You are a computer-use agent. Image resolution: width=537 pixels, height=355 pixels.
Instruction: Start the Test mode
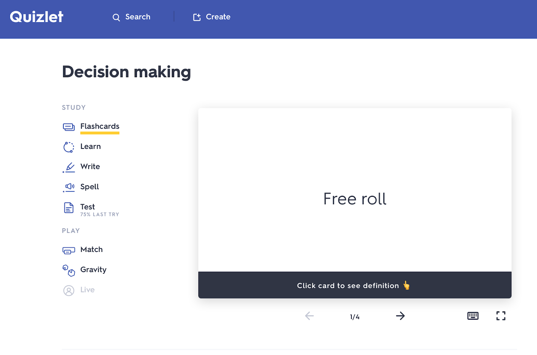[x=88, y=207]
